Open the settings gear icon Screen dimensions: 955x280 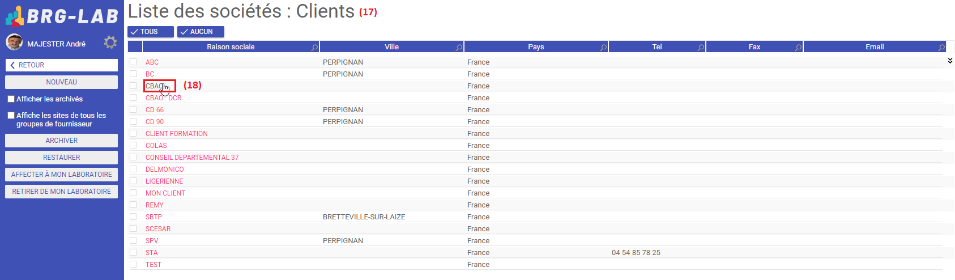pos(110,43)
